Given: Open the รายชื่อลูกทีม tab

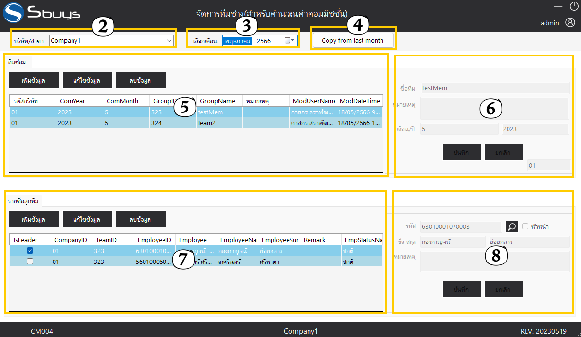Looking at the screenshot, I should tap(23, 201).
